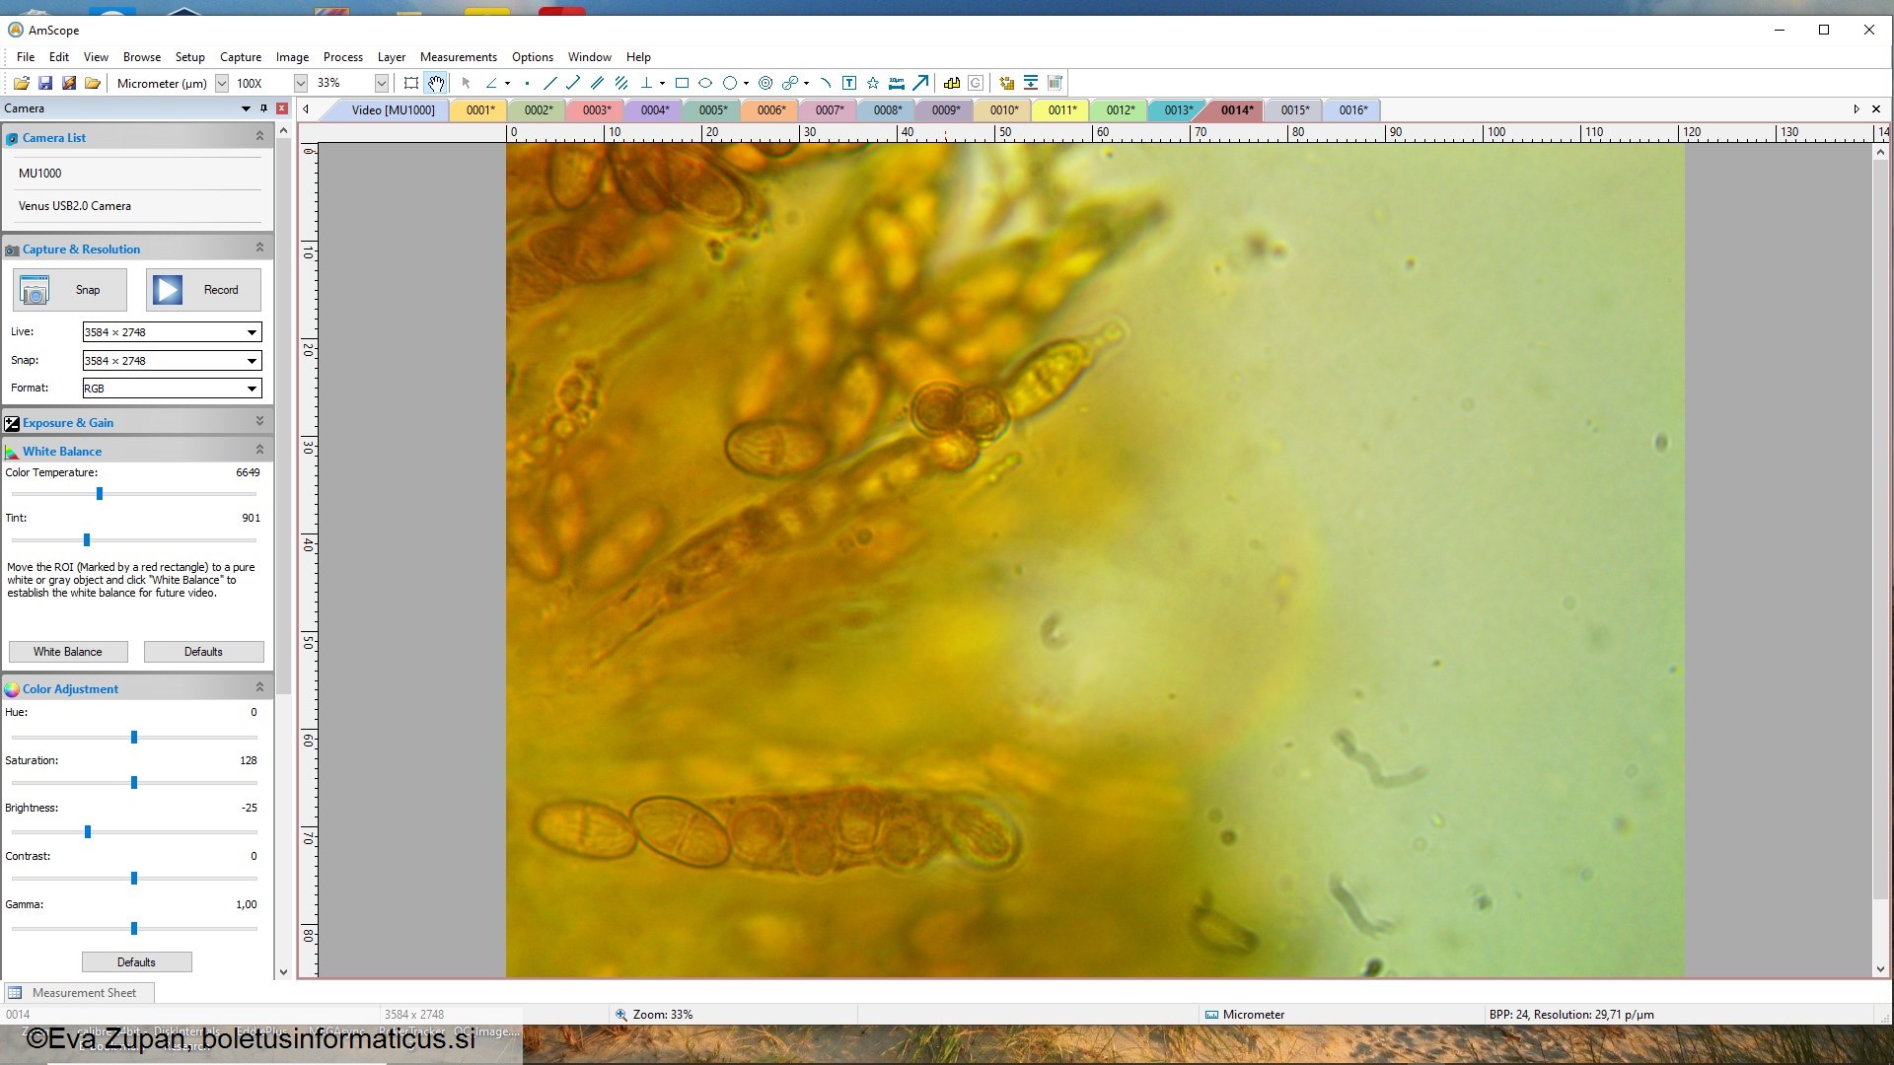Select the Parallel lines measurement tool
This screenshot has width=1894, height=1065.
(597, 83)
